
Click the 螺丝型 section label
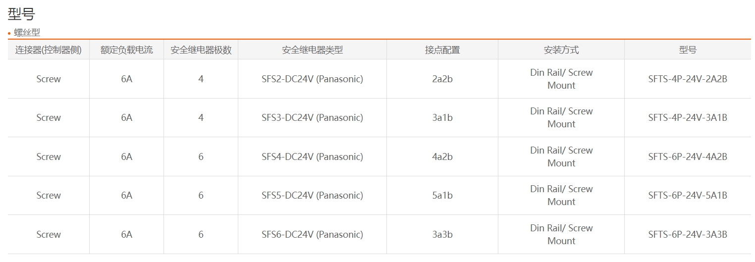point(27,33)
